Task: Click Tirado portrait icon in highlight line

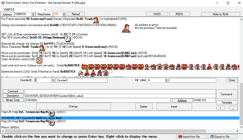Action: click(96, 20)
